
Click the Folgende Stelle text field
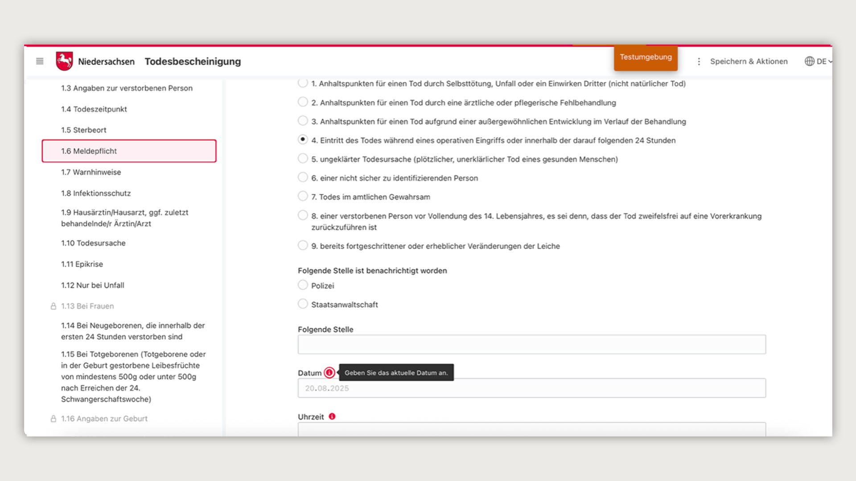coord(531,344)
